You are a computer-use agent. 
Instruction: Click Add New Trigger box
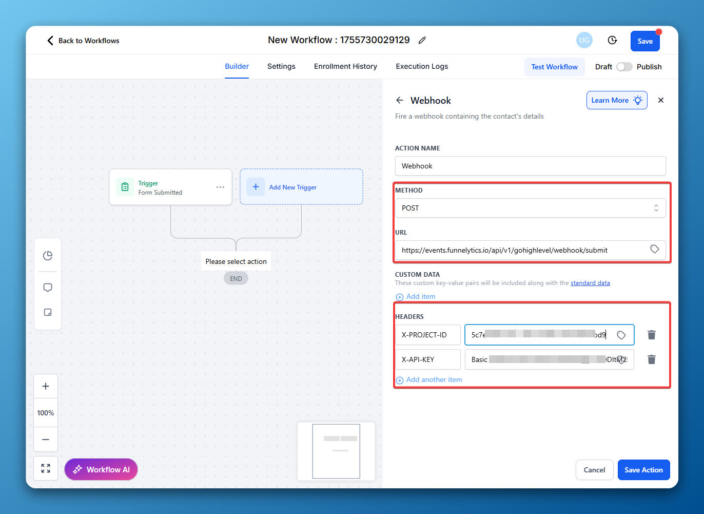[301, 187]
